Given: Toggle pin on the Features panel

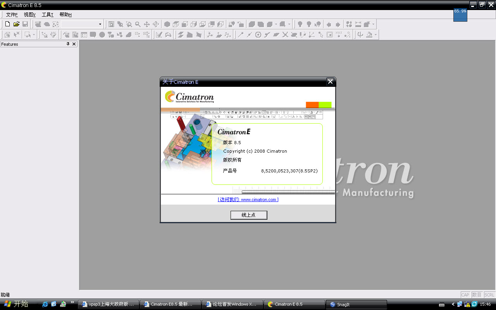Looking at the screenshot, I should [68, 44].
